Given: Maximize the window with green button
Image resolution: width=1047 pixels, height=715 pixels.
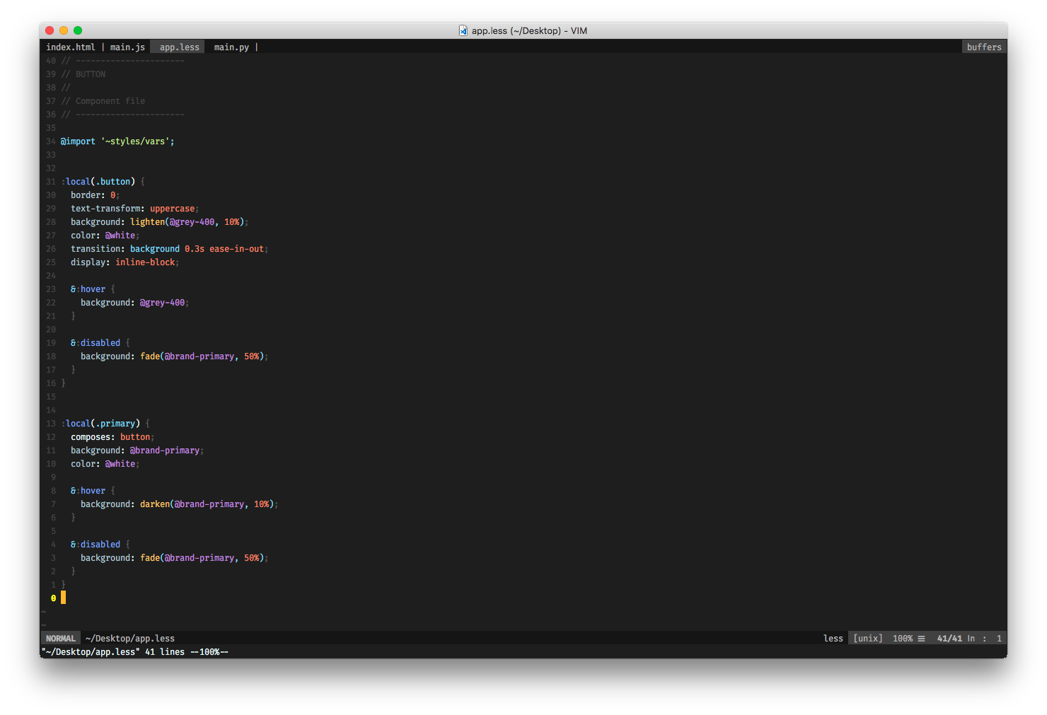Looking at the screenshot, I should (78, 30).
